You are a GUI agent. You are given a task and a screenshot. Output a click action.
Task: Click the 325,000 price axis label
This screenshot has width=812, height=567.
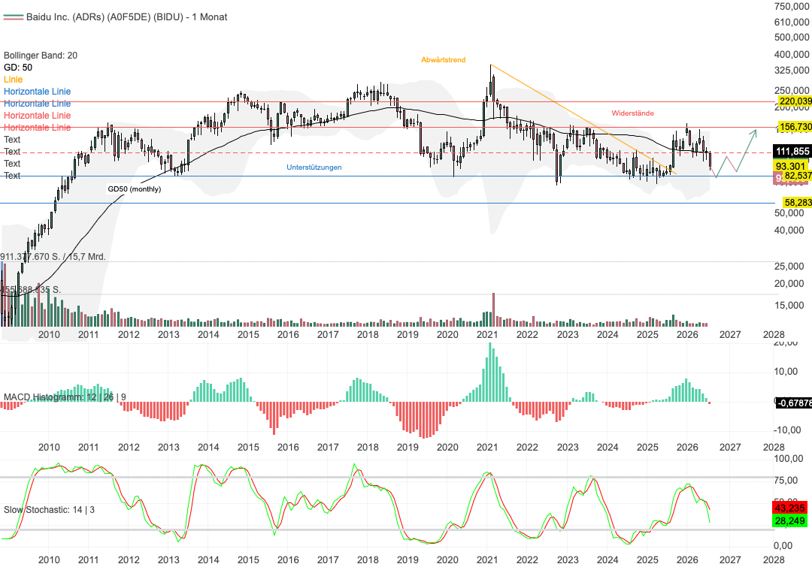[x=792, y=71]
